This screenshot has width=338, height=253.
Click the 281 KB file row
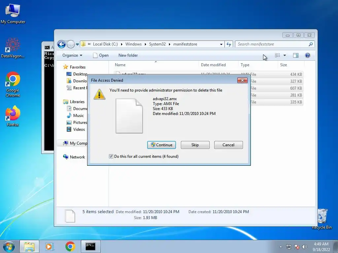[277, 95]
